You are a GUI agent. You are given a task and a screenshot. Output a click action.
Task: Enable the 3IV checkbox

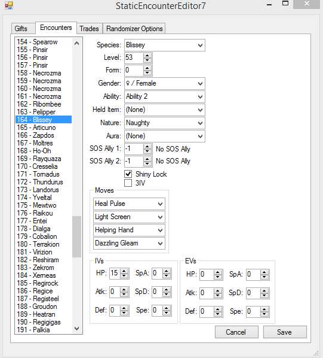point(128,183)
